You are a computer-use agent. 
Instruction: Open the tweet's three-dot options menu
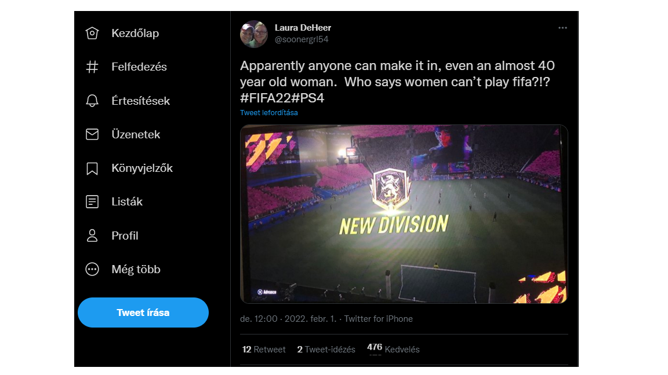(562, 28)
